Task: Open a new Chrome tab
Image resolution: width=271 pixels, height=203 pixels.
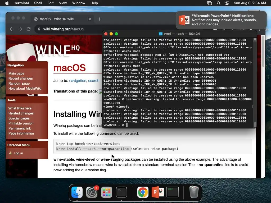Action: pos(100,19)
